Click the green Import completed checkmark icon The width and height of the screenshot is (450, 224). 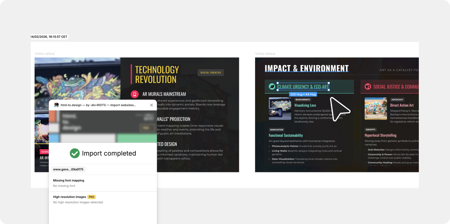(74, 153)
